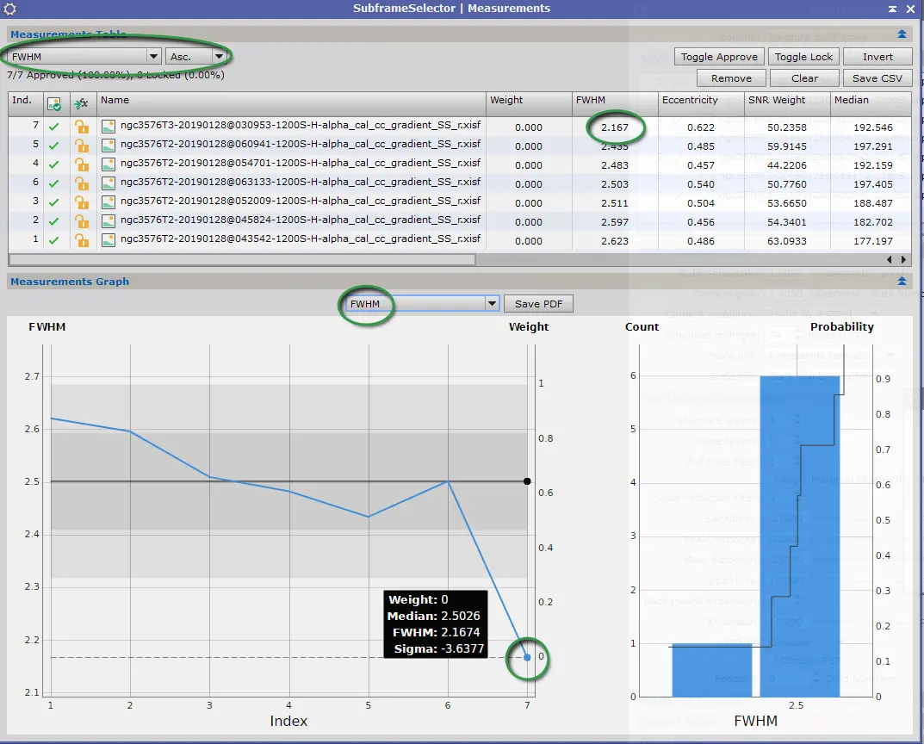Collapse the Measurements Graph section
This screenshot has height=744, width=924.
coord(902,282)
